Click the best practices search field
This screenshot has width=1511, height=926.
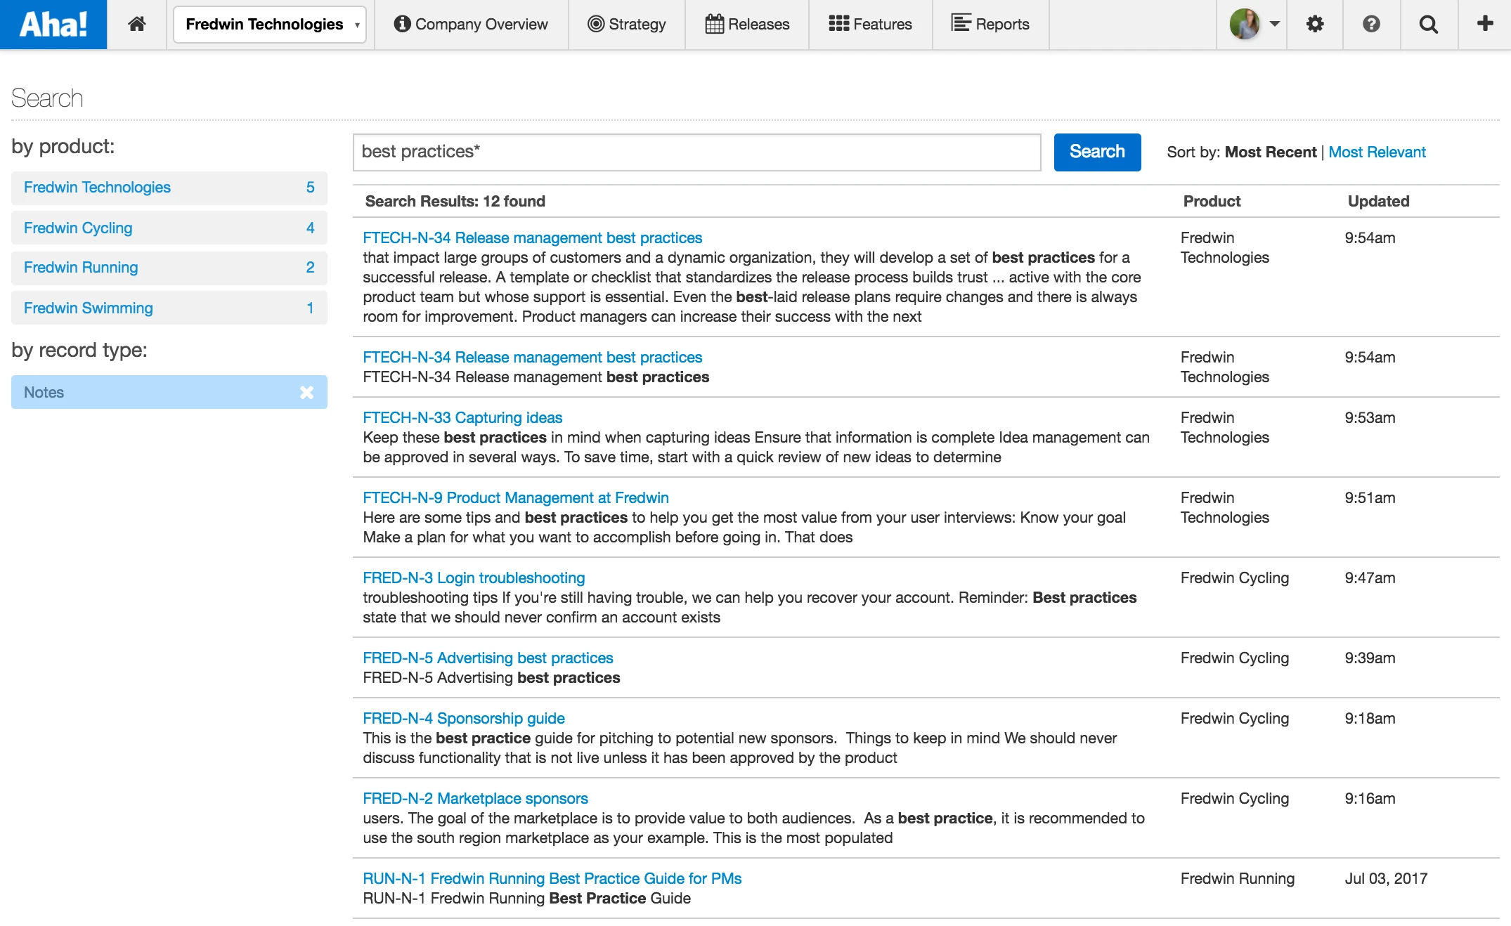click(696, 152)
